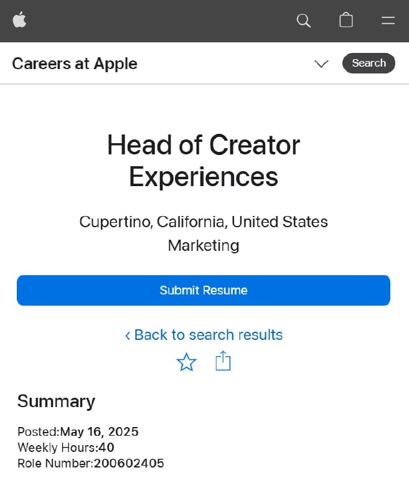Viewport: 409px width, 498px height.
Task: Open the magnifying glass search icon
Action: 304,21
